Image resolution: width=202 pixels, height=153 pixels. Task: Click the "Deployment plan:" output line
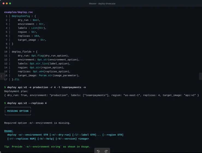16,91
